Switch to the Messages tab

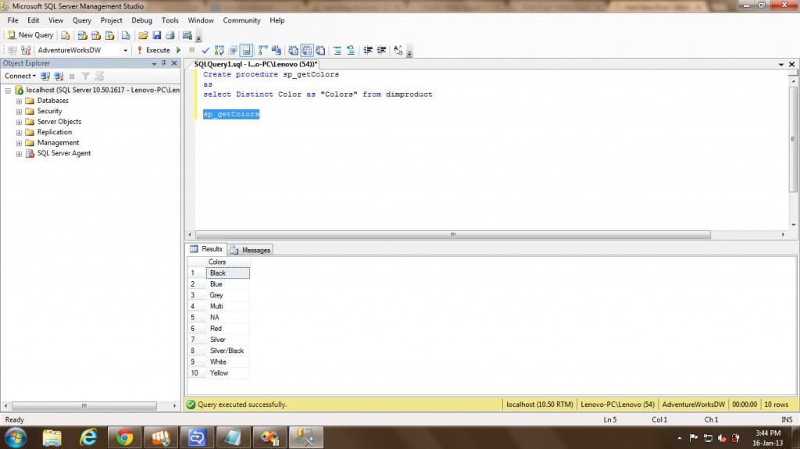[251, 250]
